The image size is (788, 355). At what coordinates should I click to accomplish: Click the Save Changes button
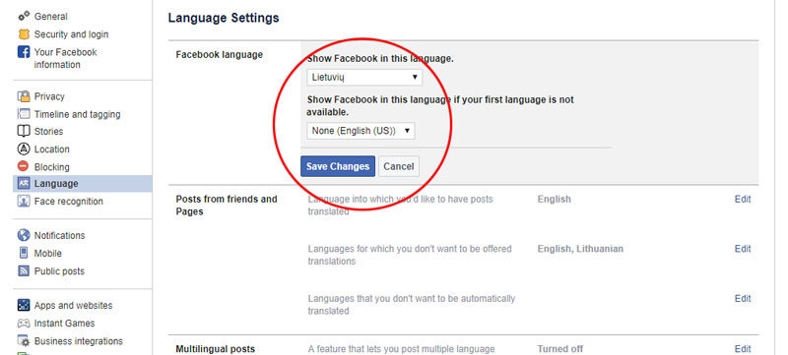click(338, 166)
